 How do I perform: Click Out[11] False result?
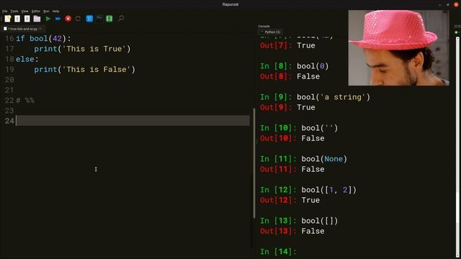click(313, 169)
